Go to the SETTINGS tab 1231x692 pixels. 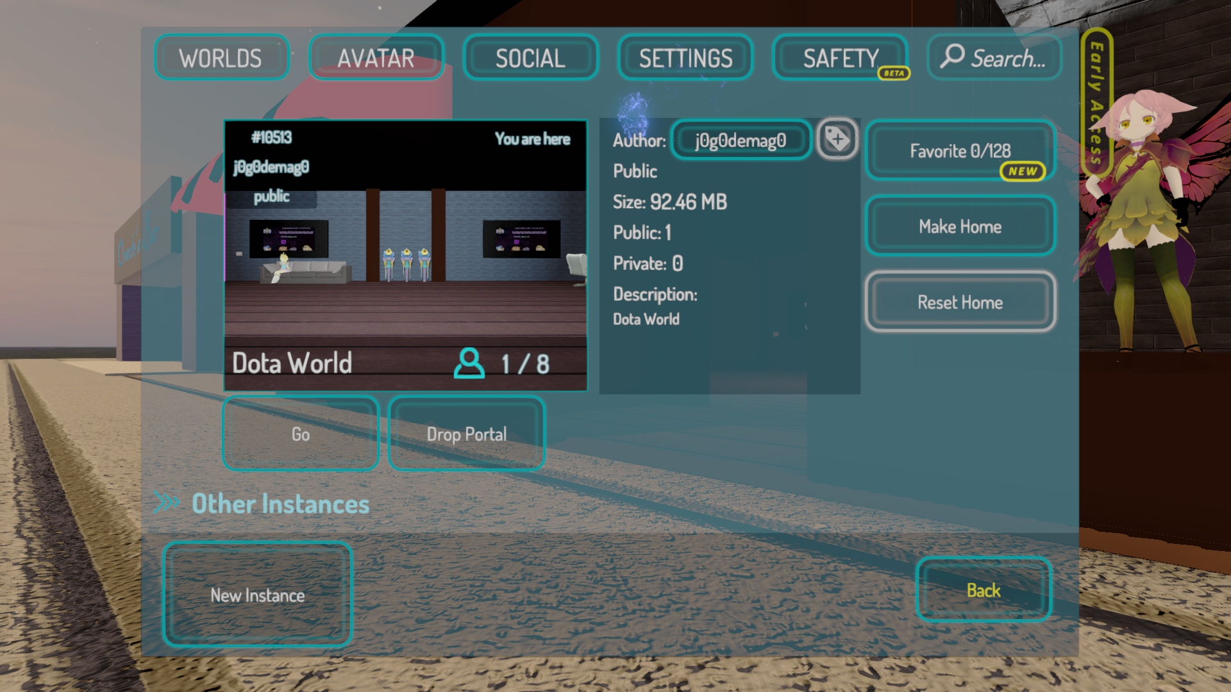[685, 58]
